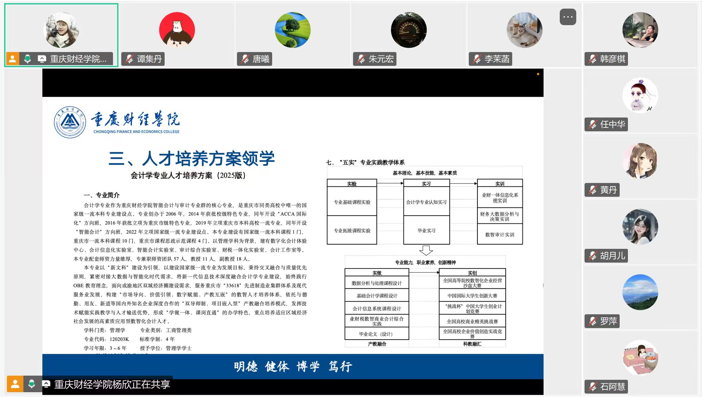This screenshot has width=702, height=397.
Task: Click participant name 任中华
Action: coord(612,124)
